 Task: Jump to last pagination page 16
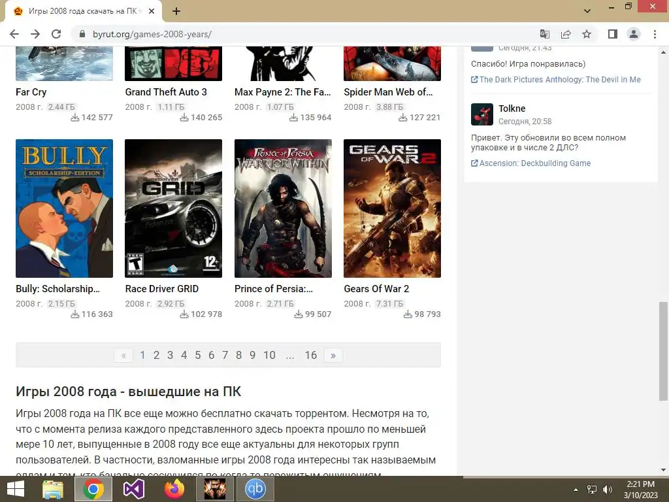click(311, 355)
